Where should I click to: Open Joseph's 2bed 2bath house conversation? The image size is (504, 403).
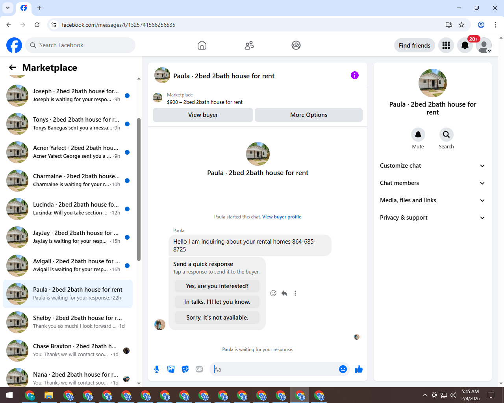click(x=68, y=96)
